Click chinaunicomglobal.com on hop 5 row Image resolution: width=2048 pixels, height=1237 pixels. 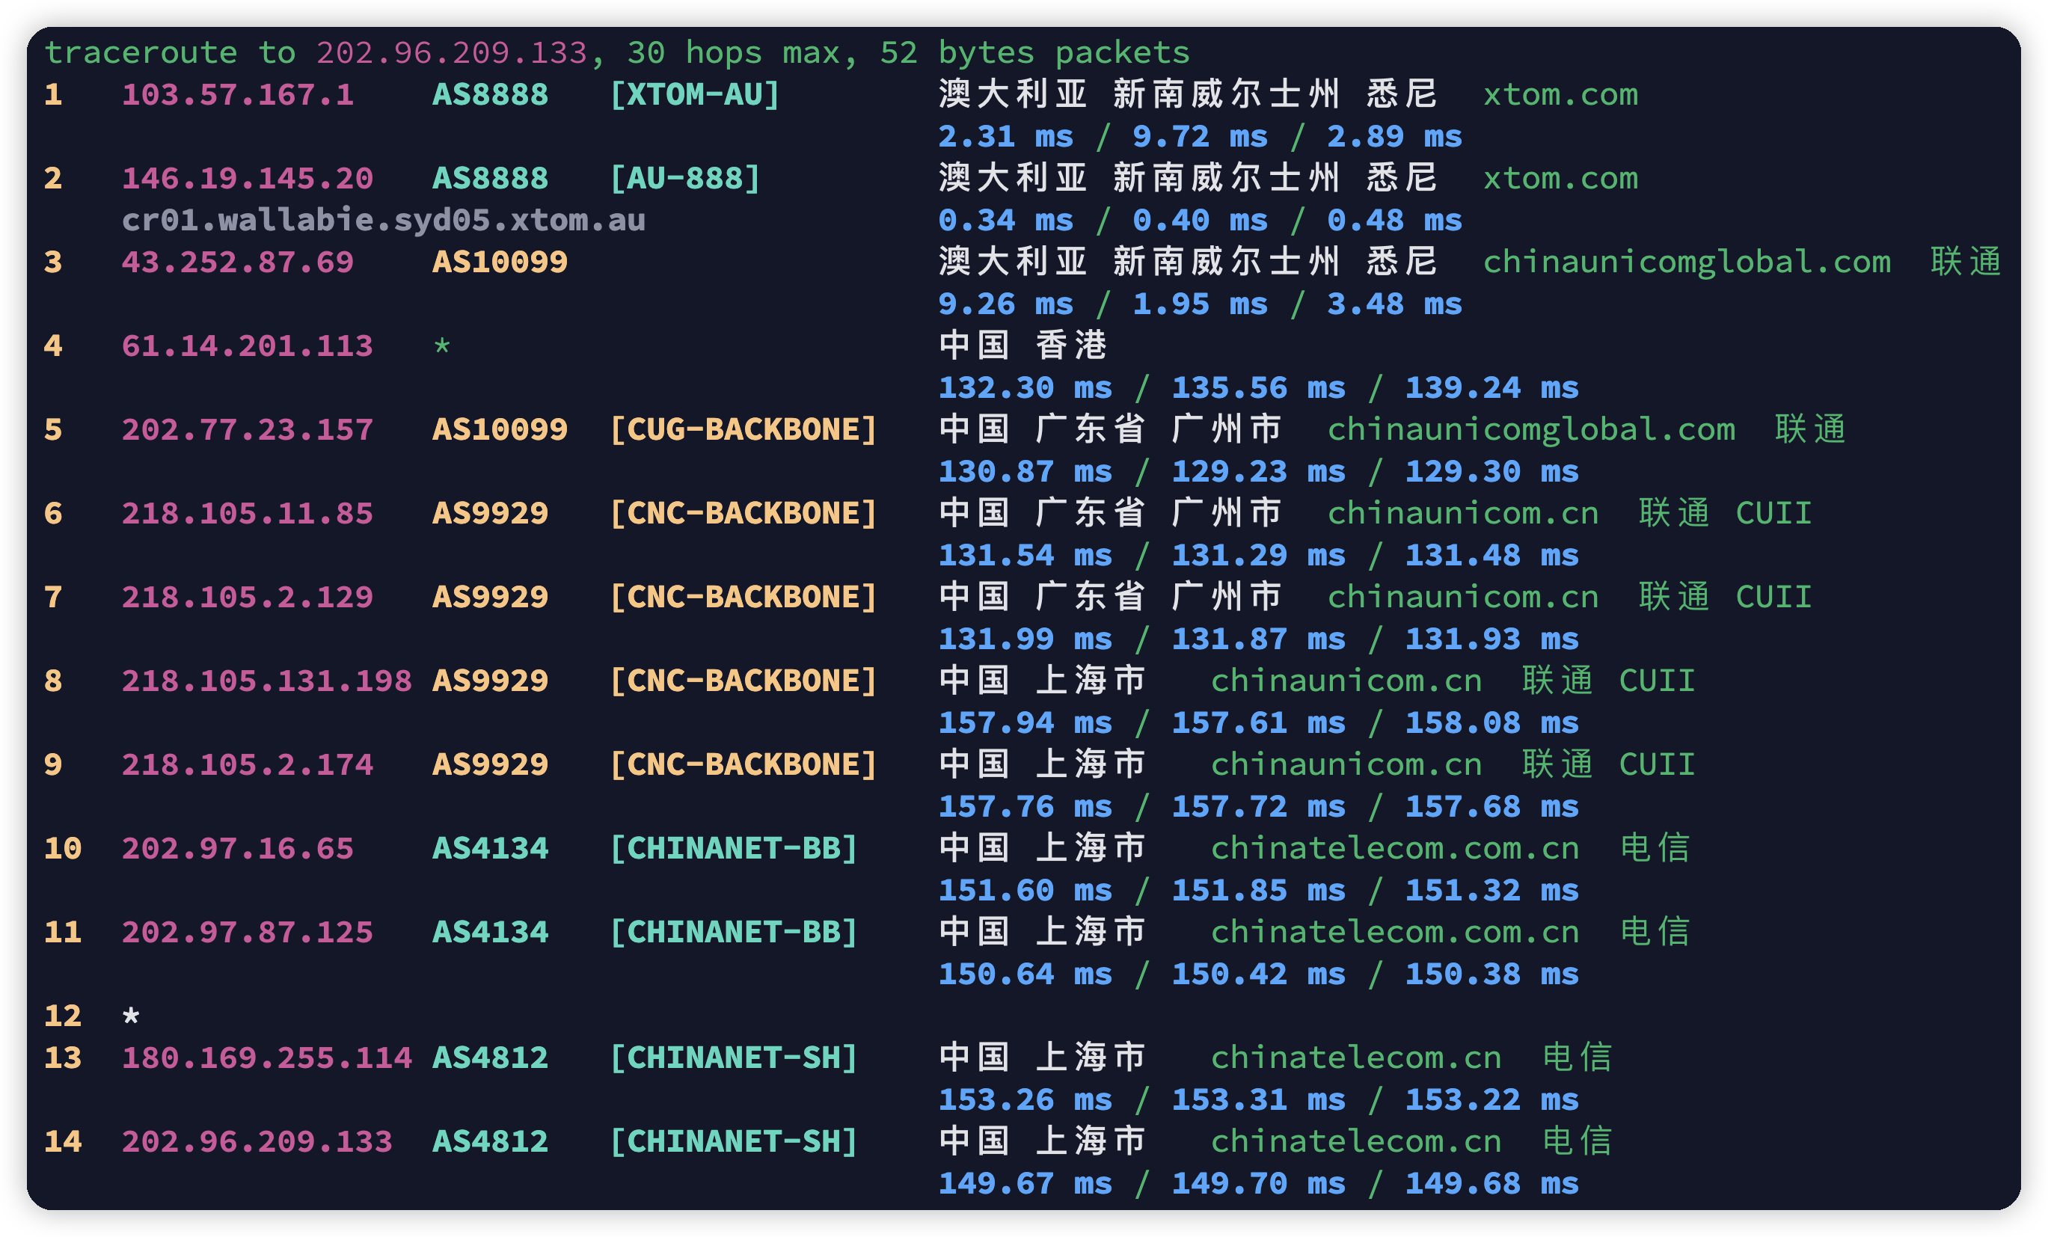point(1531,430)
